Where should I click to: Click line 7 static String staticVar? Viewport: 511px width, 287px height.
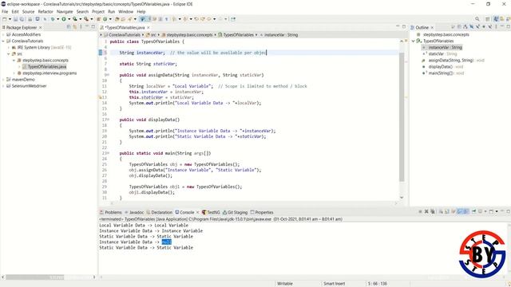(x=149, y=64)
